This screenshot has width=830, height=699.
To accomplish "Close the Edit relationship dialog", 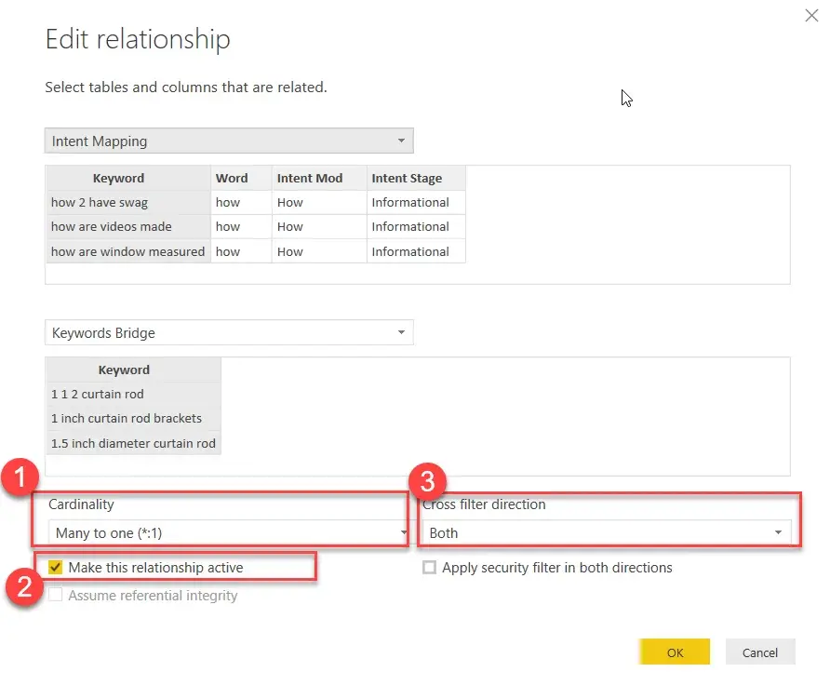I will 810,15.
